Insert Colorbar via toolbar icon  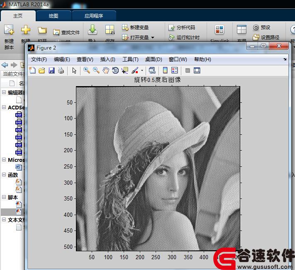point(165,70)
